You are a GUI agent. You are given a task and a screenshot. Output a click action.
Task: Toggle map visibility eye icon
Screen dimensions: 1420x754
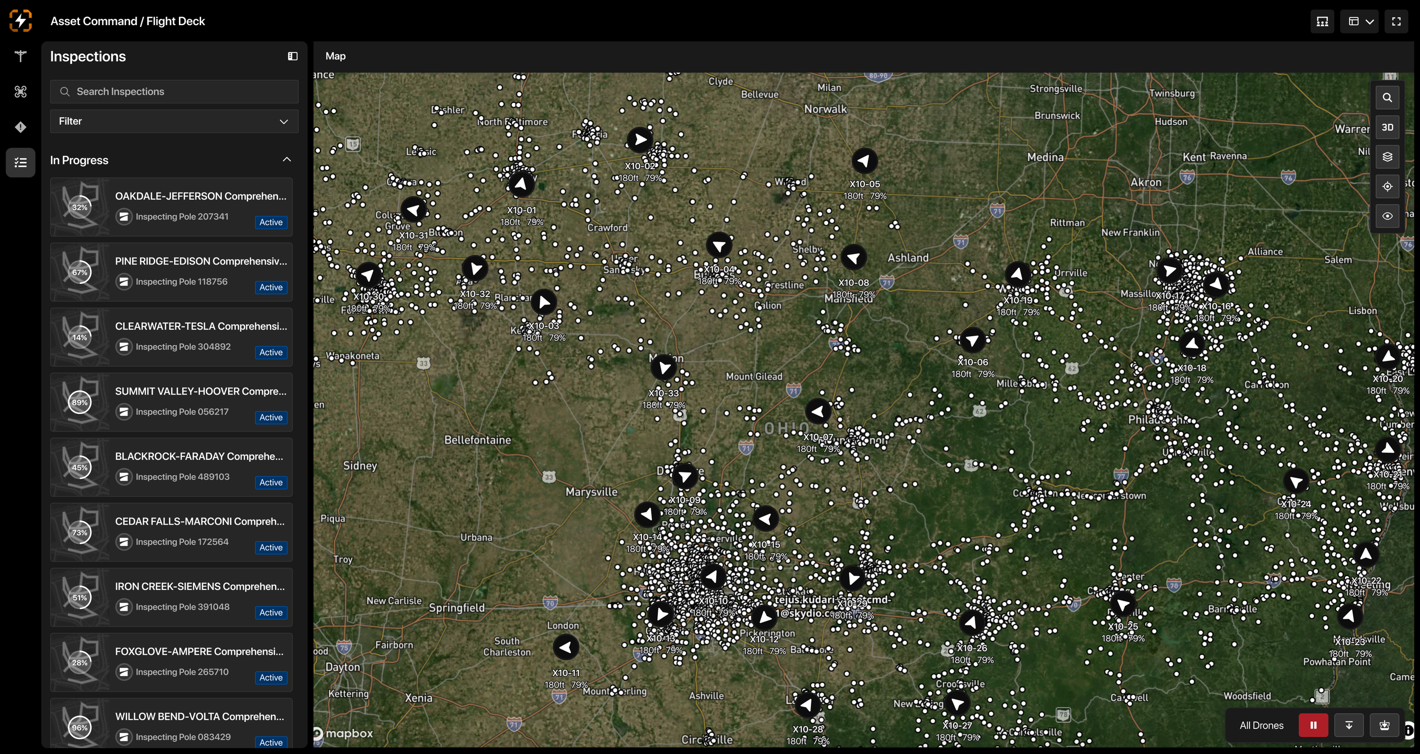tap(1387, 217)
